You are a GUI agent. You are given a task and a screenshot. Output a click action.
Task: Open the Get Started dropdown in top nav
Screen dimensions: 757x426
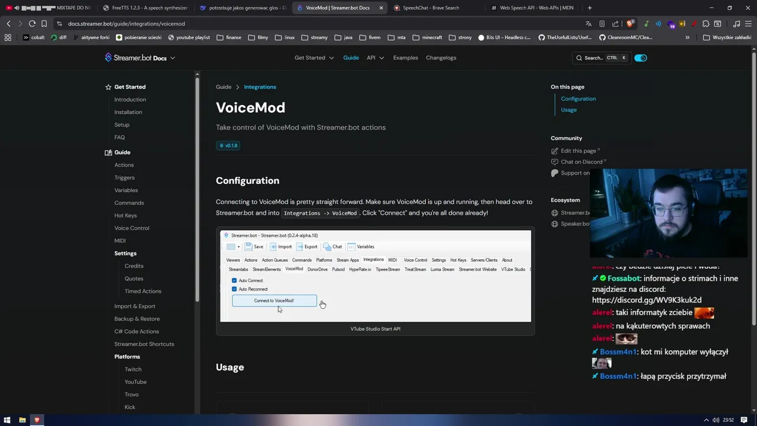314,58
